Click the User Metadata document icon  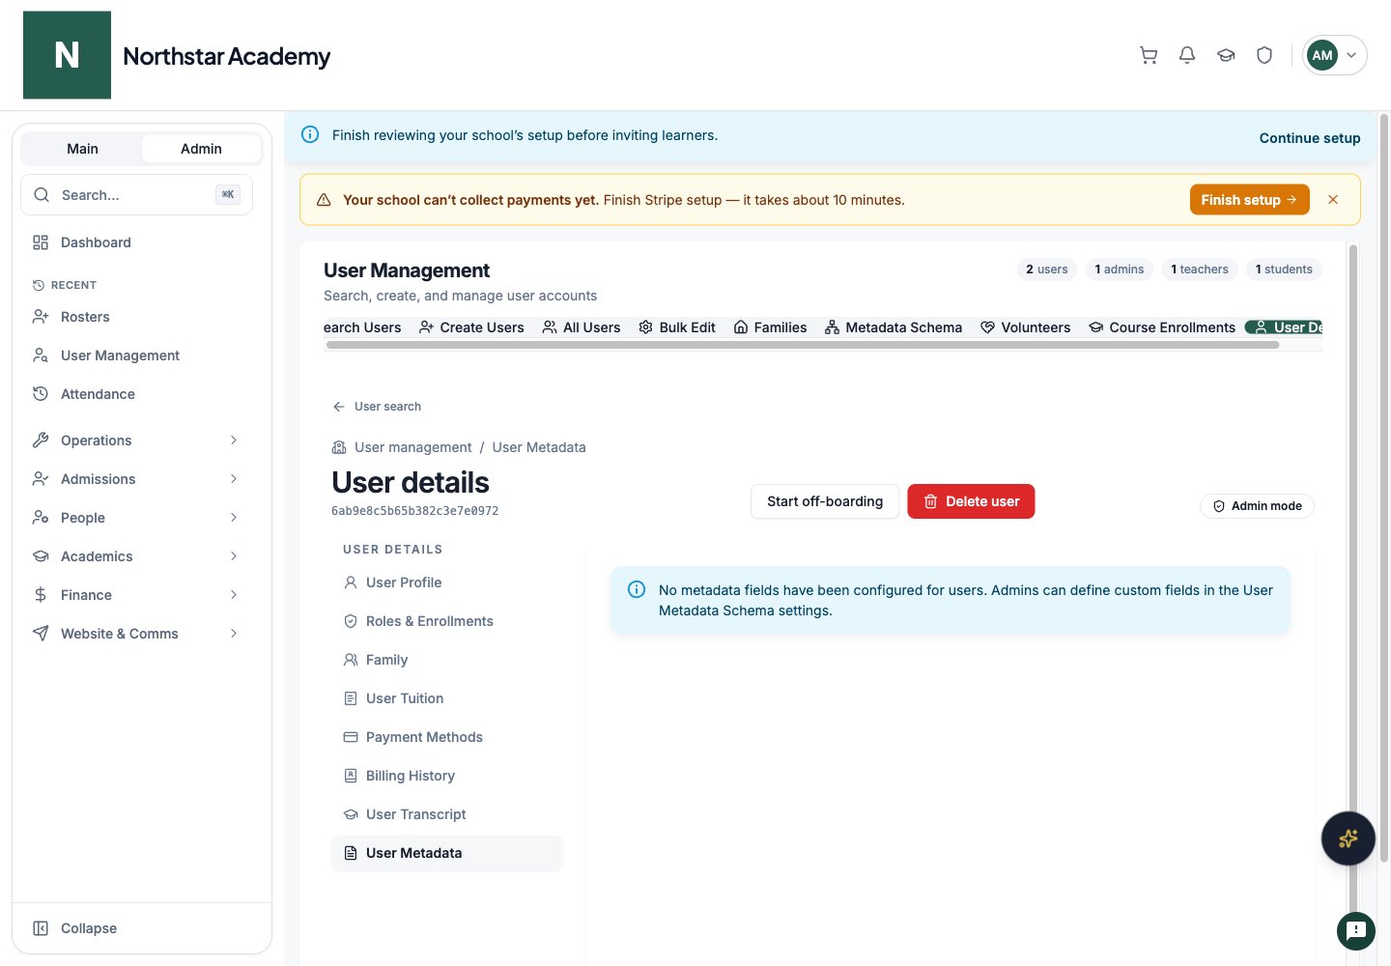351,853
